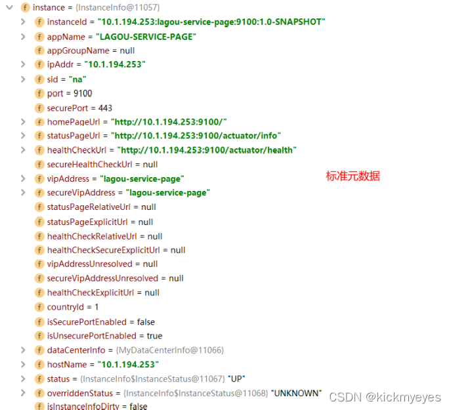Select the homePageUrl value text
The height and width of the screenshot is (410, 451).
(x=169, y=122)
